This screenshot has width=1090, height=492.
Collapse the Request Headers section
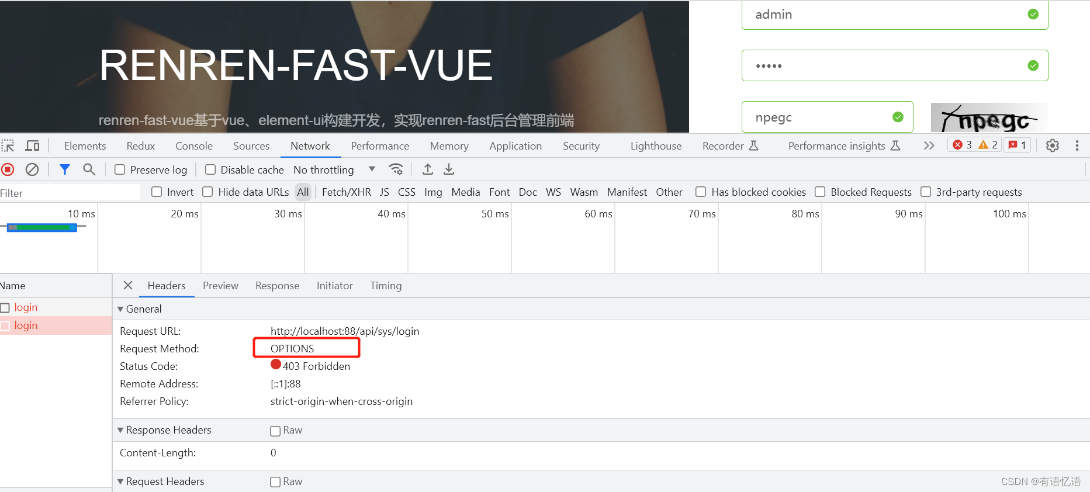tap(120, 481)
